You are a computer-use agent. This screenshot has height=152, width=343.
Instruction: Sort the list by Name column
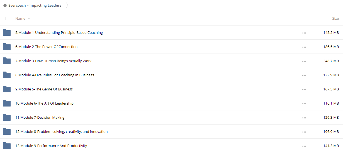(20, 19)
